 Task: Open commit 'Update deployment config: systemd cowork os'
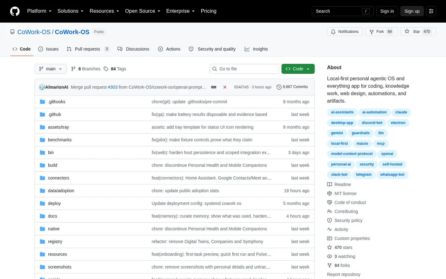[196, 203]
